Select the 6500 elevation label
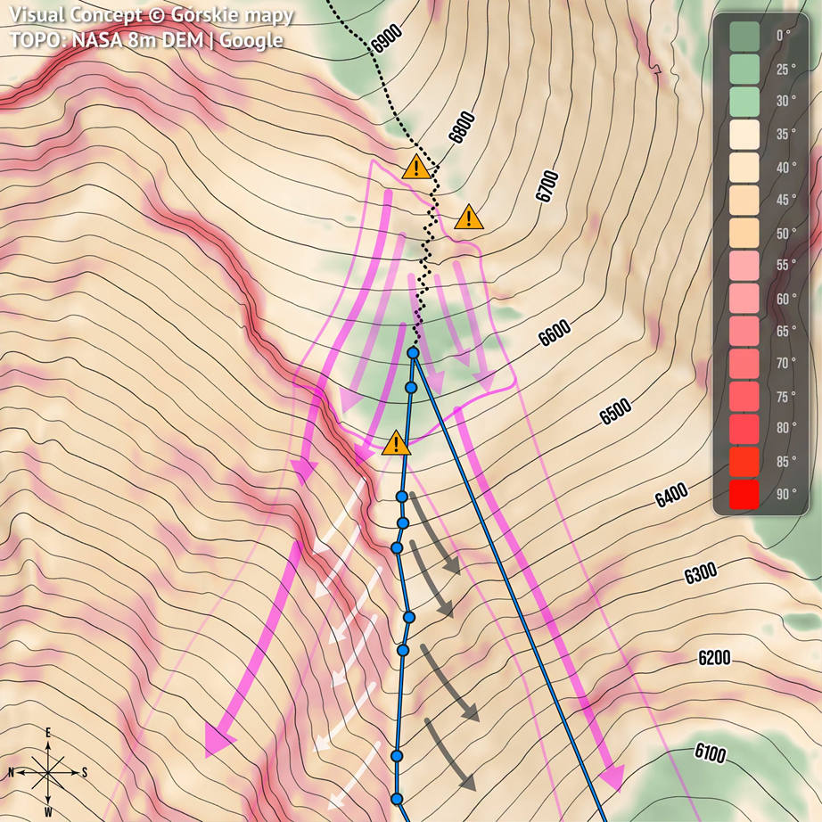 tap(615, 412)
